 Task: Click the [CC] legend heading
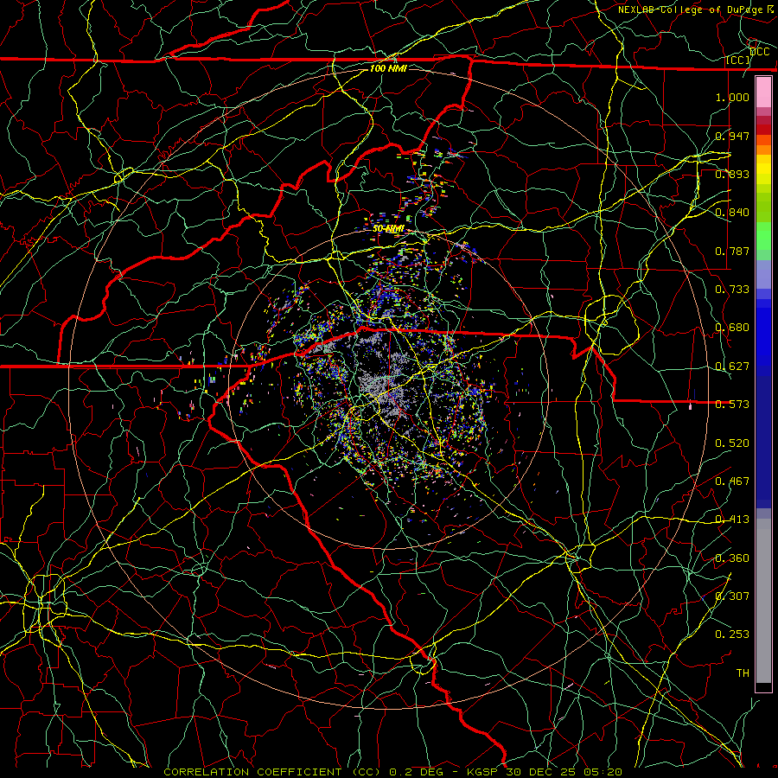tap(738, 60)
